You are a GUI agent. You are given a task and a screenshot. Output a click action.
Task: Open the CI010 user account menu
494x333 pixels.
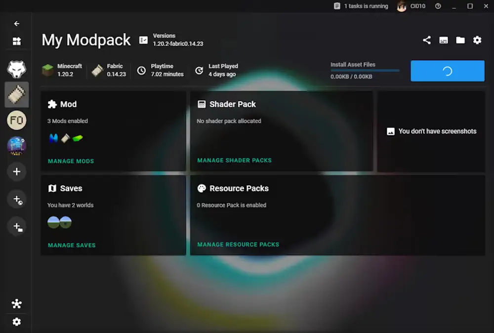click(x=411, y=6)
